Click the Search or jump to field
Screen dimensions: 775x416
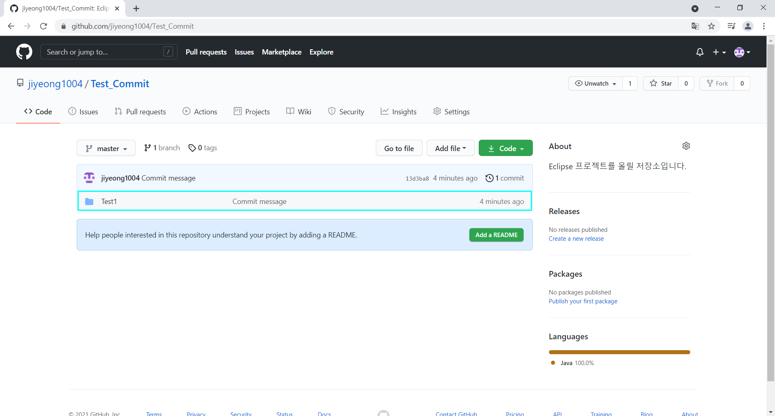pyautogui.click(x=109, y=52)
